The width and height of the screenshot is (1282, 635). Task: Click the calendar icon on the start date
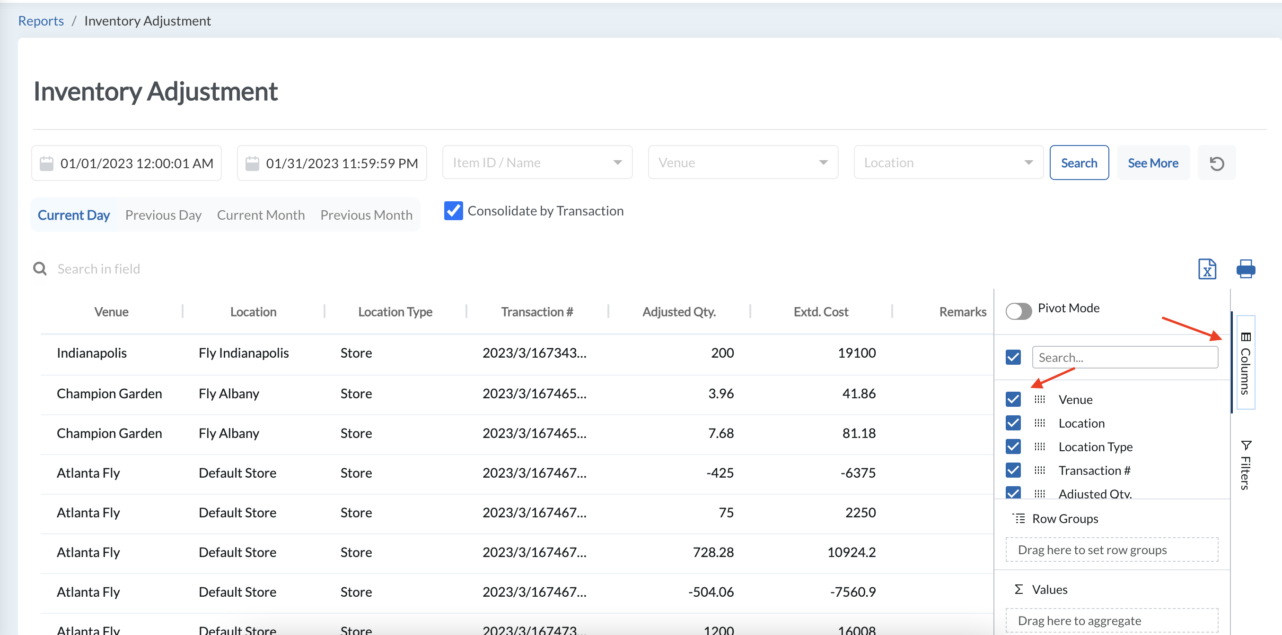coord(47,163)
